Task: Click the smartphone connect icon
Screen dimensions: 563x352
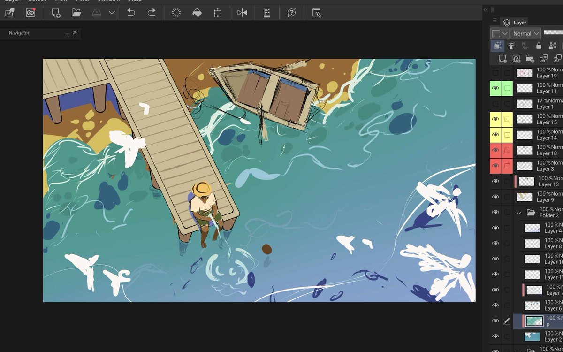Action: pos(267,13)
